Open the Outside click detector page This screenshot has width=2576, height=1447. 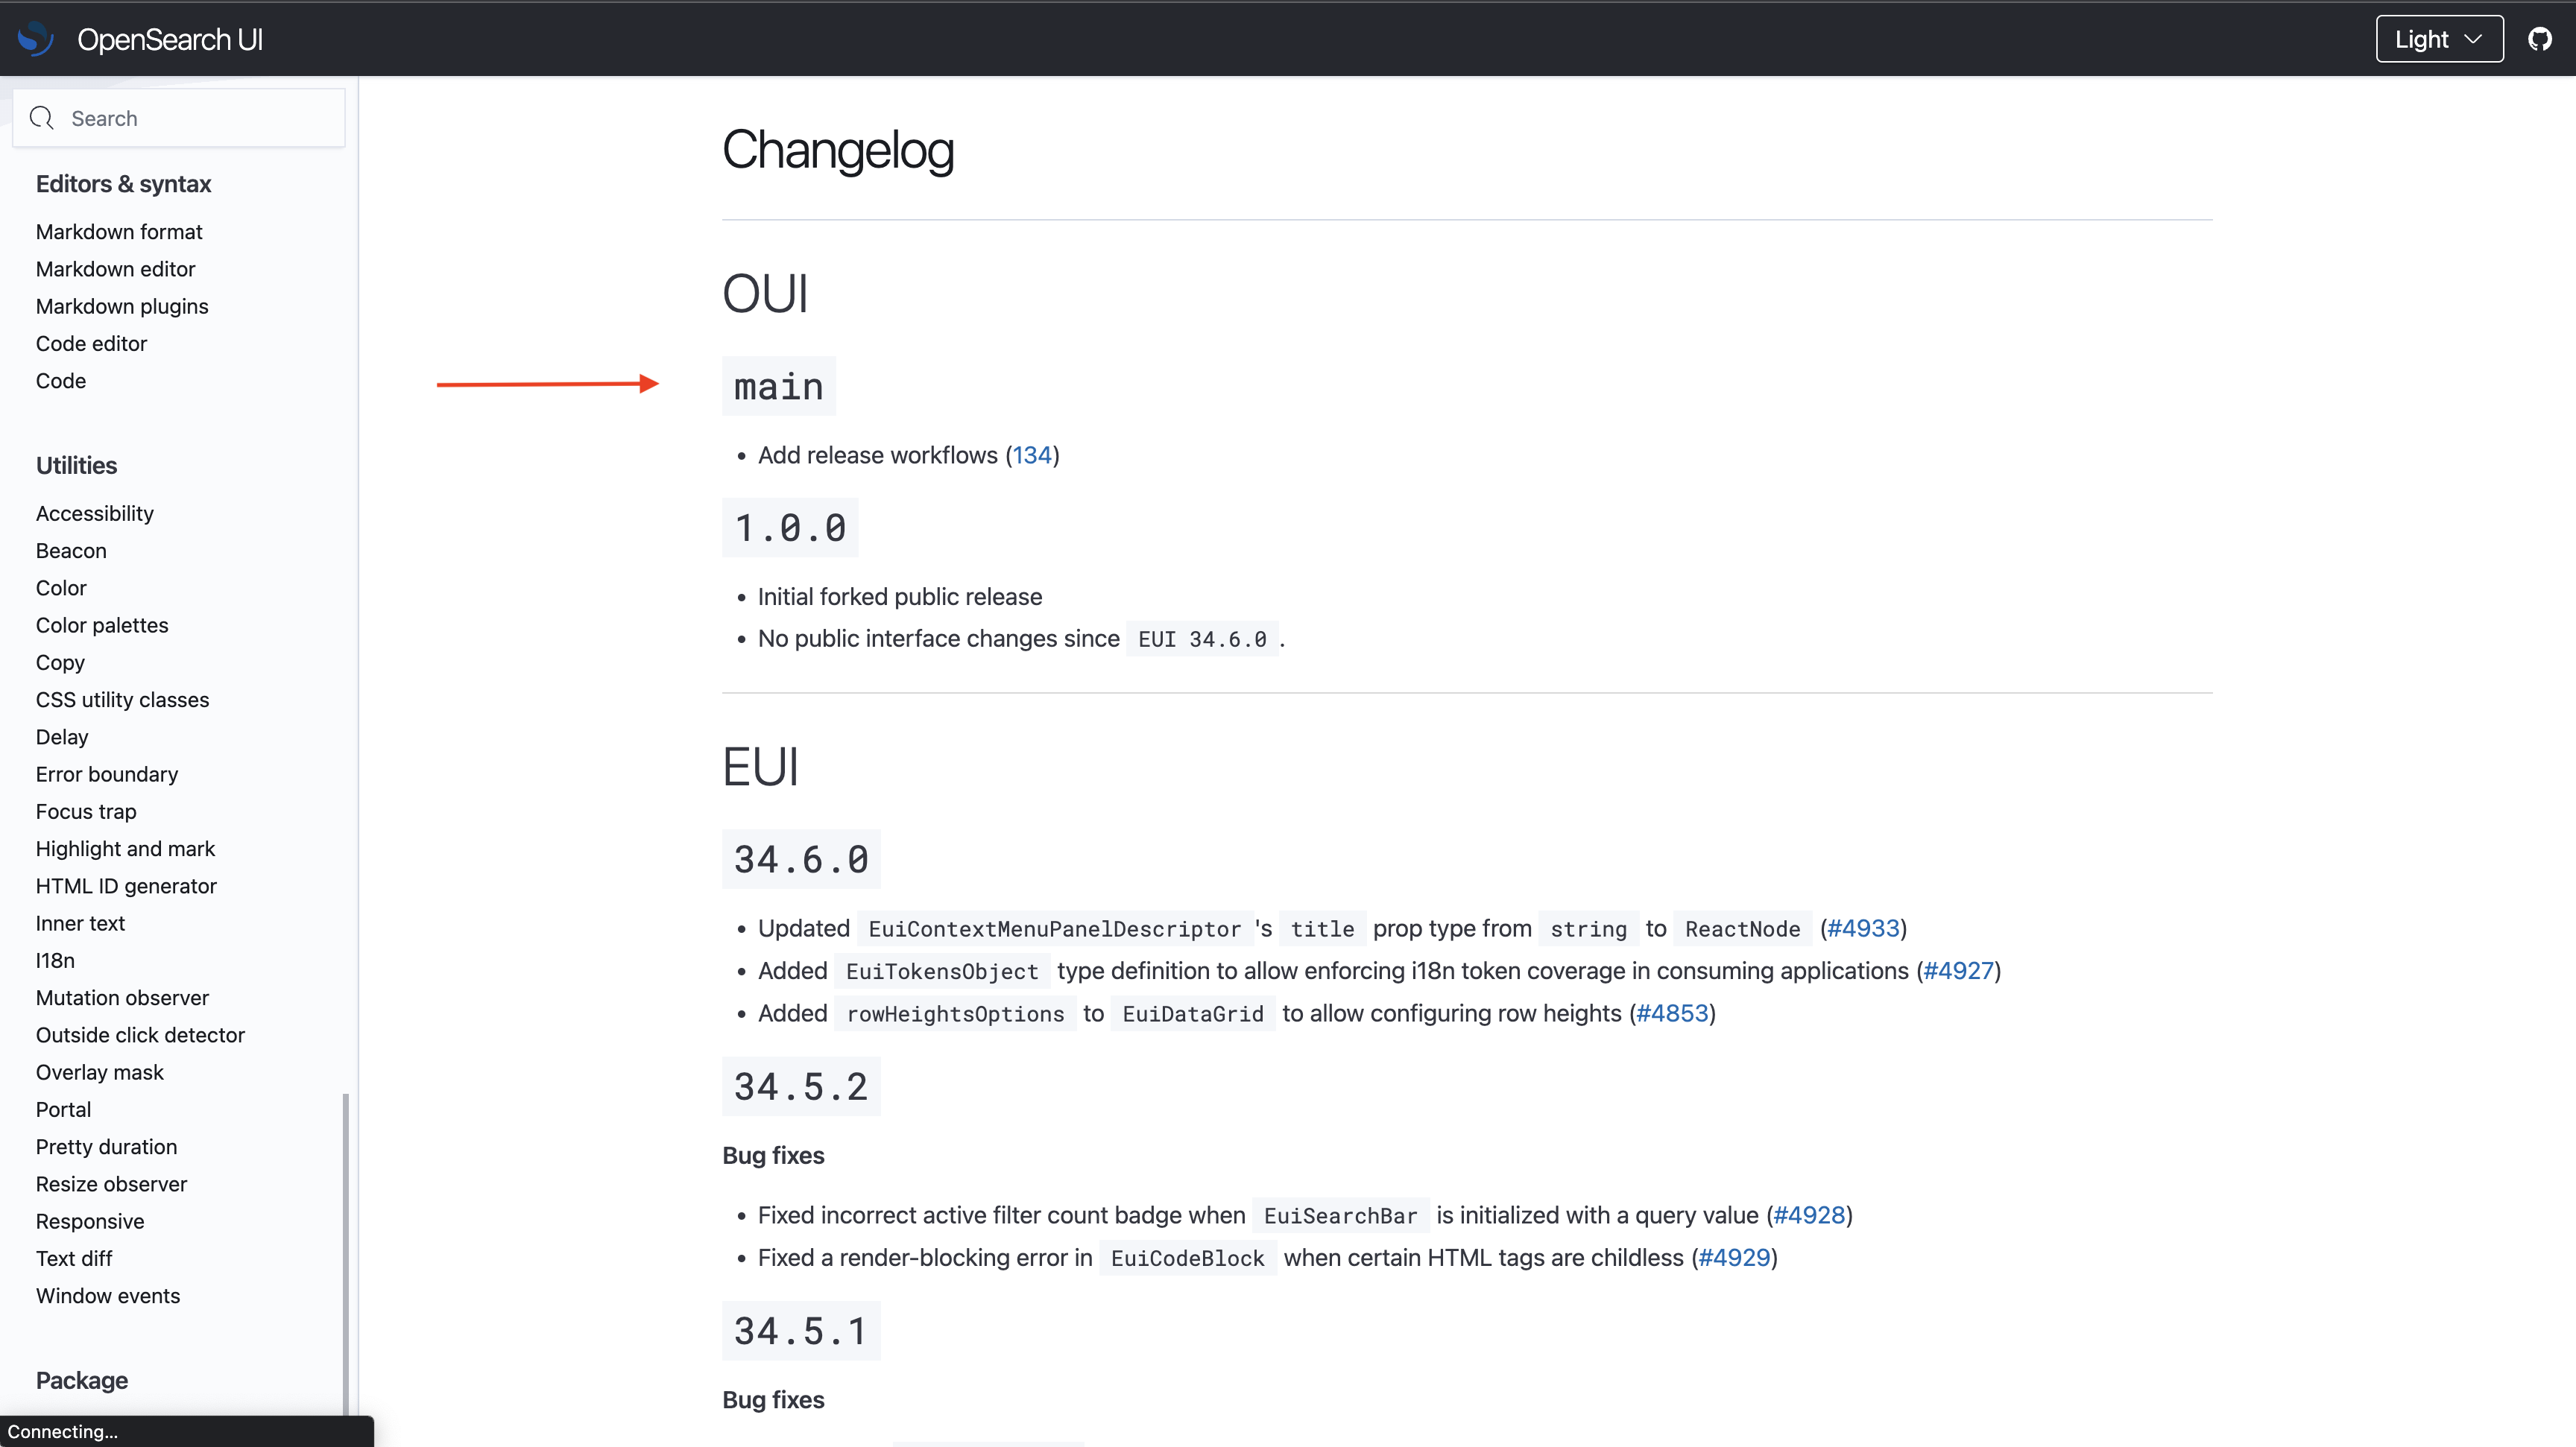[140, 1034]
